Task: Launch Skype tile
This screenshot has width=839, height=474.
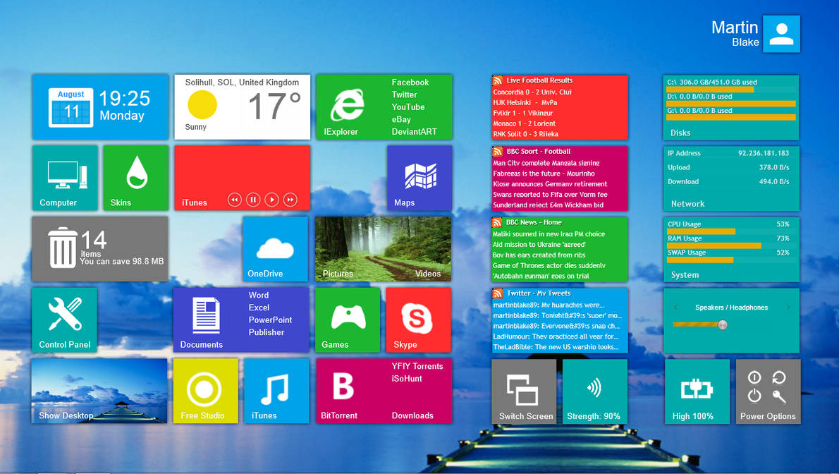Action: pyautogui.click(x=418, y=320)
